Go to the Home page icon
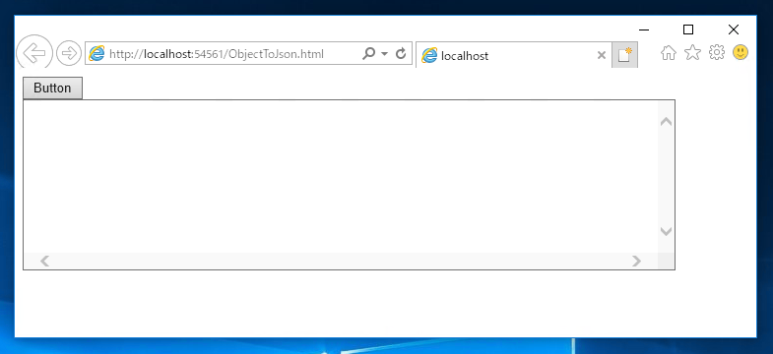 [668, 53]
